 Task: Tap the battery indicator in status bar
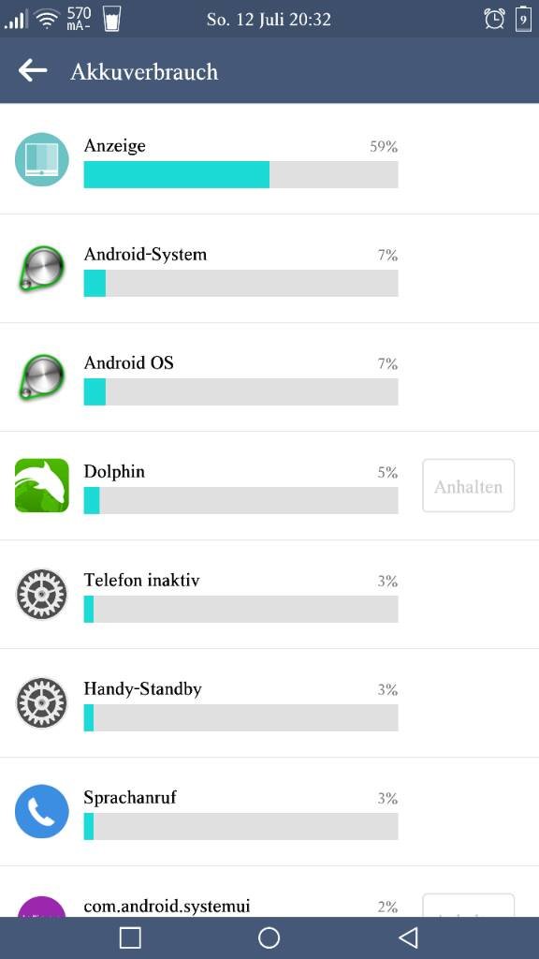pyautogui.click(x=523, y=19)
